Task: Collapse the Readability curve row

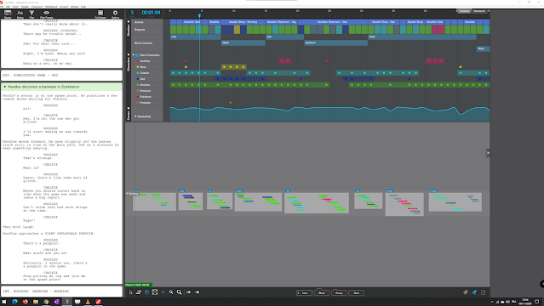Action: pyautogui.click(x=135, y=116)
